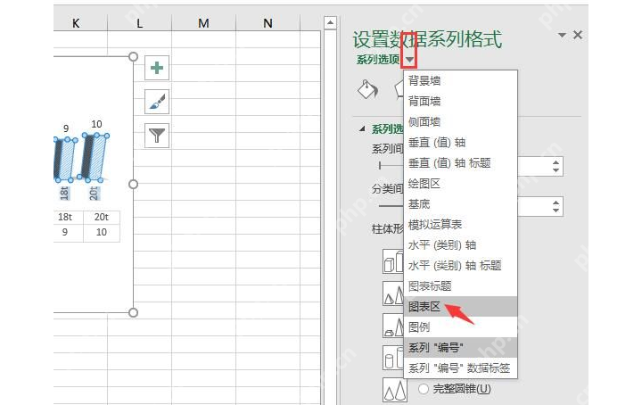The height and width of the screenshot is (405, 642).
Task: Pick the cylinder shape icon
Action: point(393,358)
